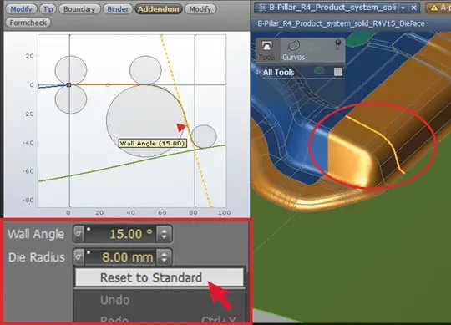Choose Reset to Standard from the context menu
The image size is (451, 325).
[x=160, y=277]
